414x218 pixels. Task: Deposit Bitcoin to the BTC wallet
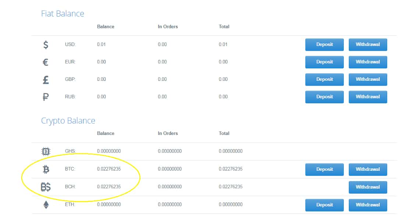[x=324, y=169]
